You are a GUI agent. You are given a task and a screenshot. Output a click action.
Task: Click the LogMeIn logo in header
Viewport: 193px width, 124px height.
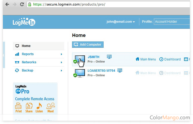coord(24,22)
